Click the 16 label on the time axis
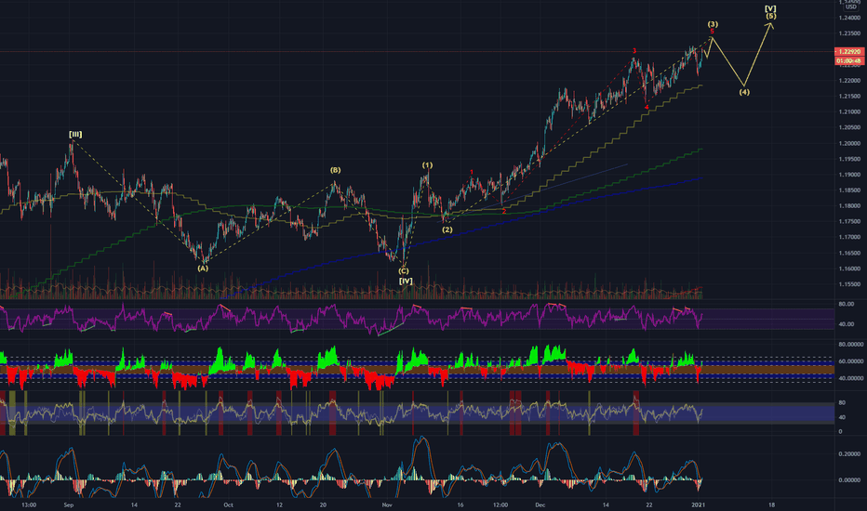The height and width of the screenshot is (511, 867). coord(460,504)
